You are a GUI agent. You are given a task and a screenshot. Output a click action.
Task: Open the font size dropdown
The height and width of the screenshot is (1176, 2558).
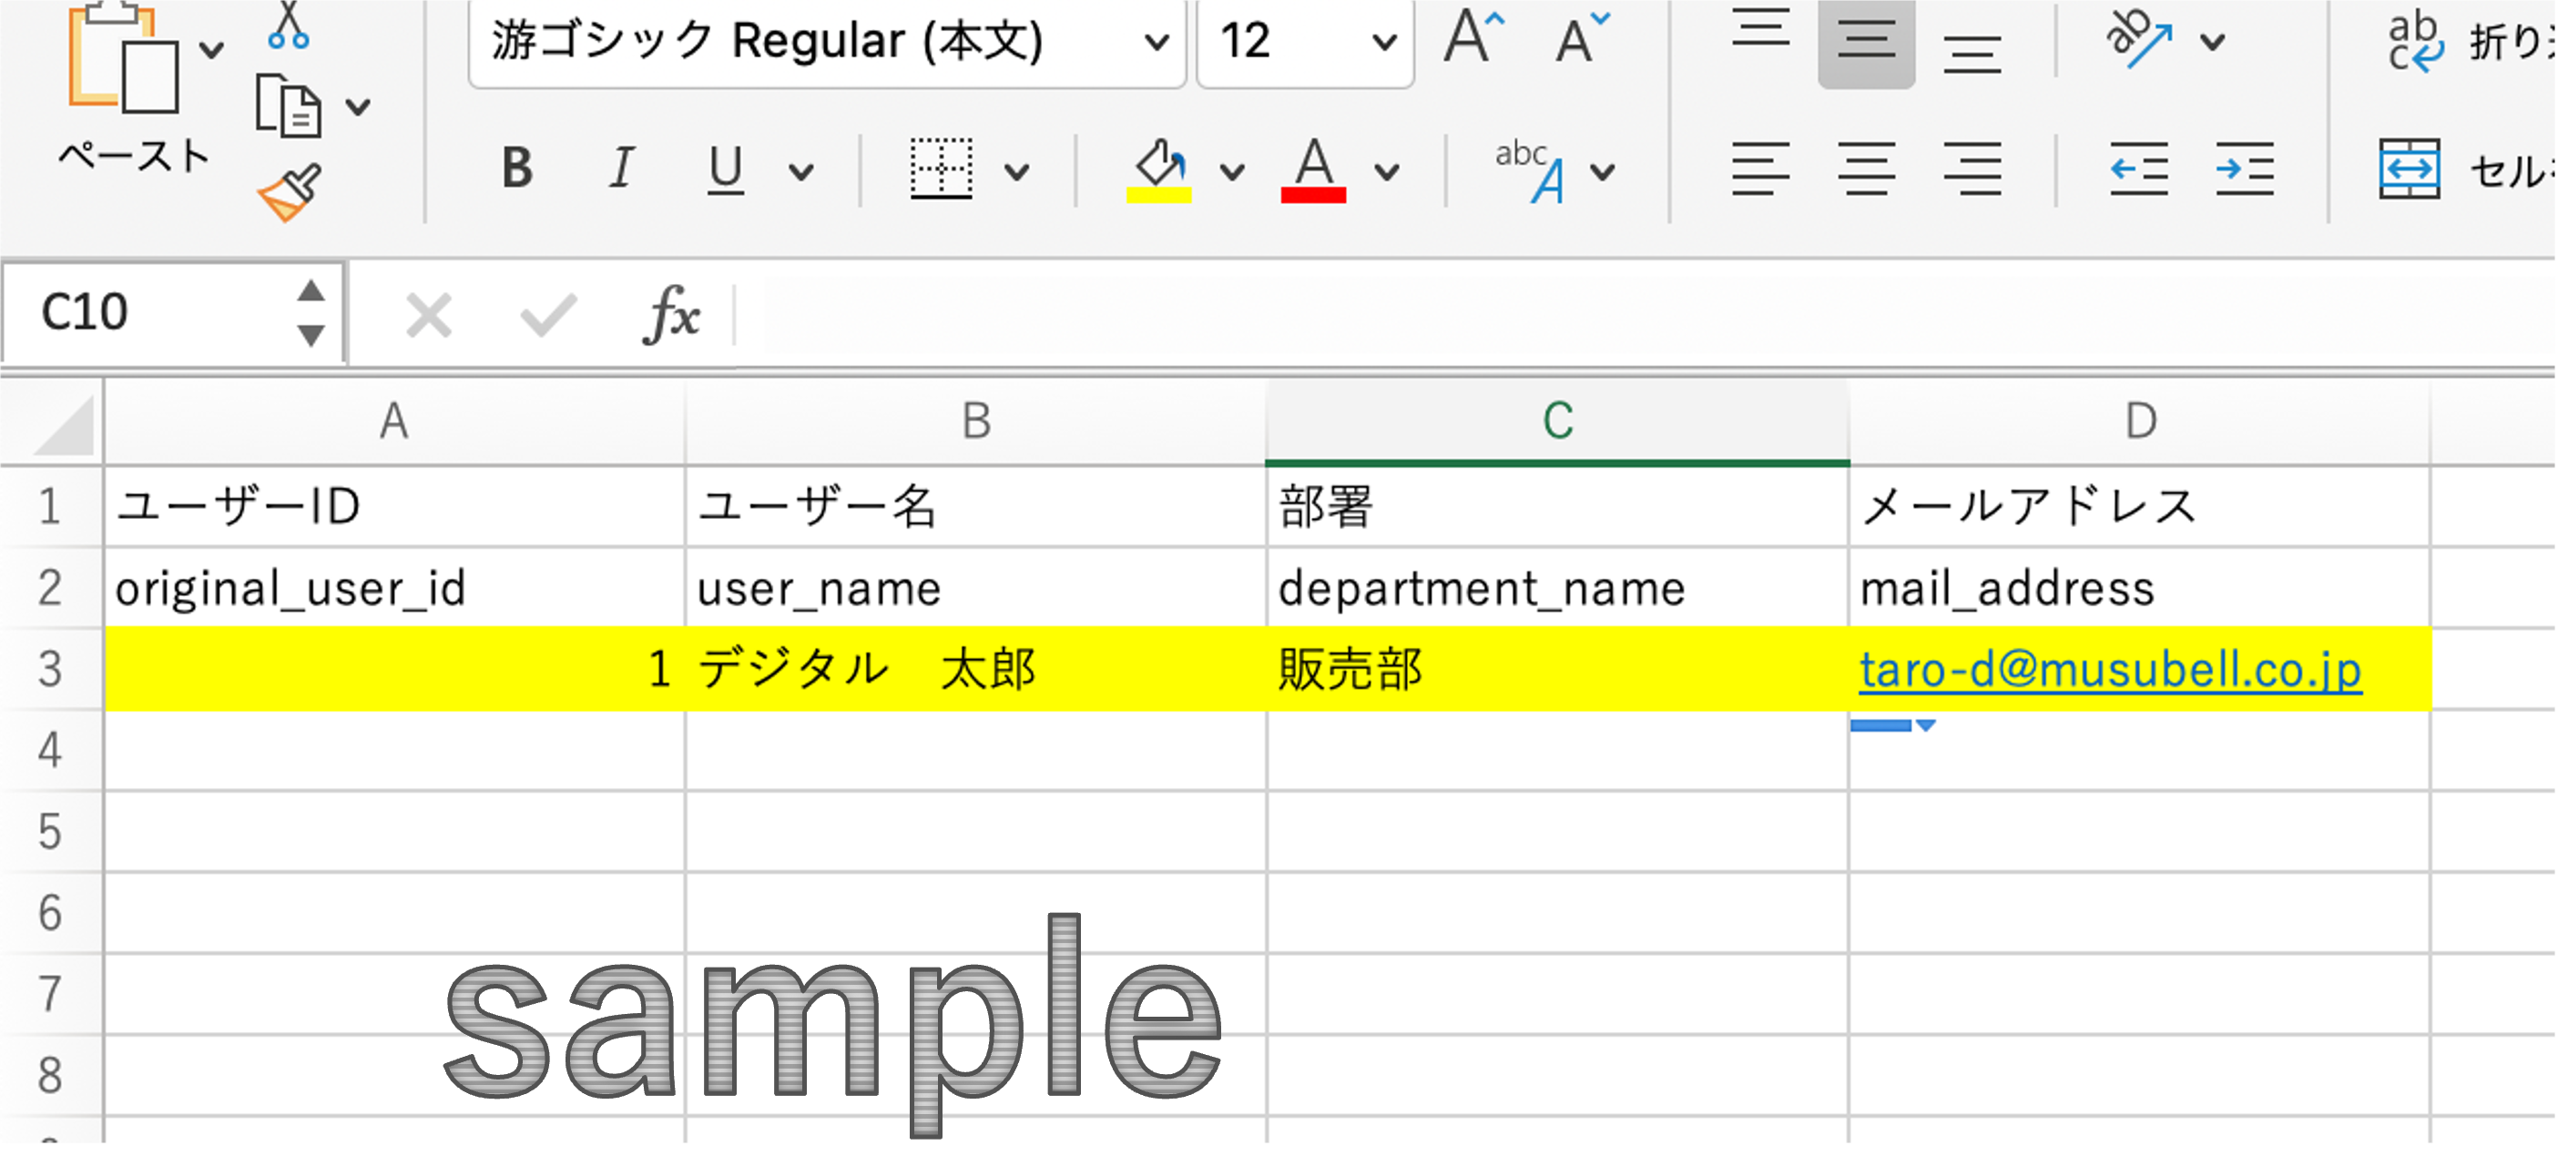pyautogui.click(x=1384, y=43)
